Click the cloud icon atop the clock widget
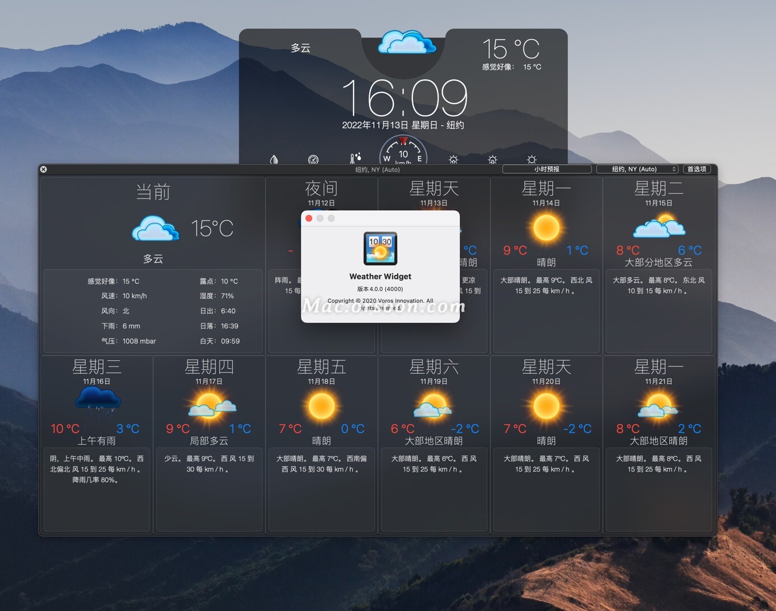The image size is (776, 611). pyautogui.click(x=407, y=43)
